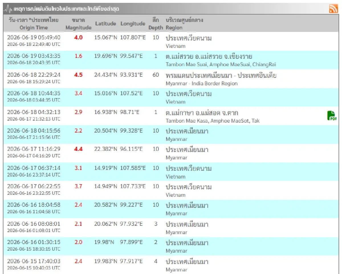Viewport: 342px width, 274px height.
Task: Click longitude 98.71°E
Action: (x=130, y=112)
